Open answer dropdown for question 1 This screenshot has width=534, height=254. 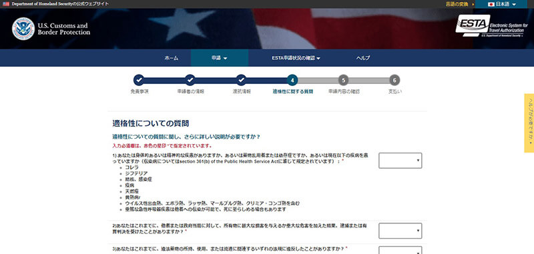pos(400,161)
